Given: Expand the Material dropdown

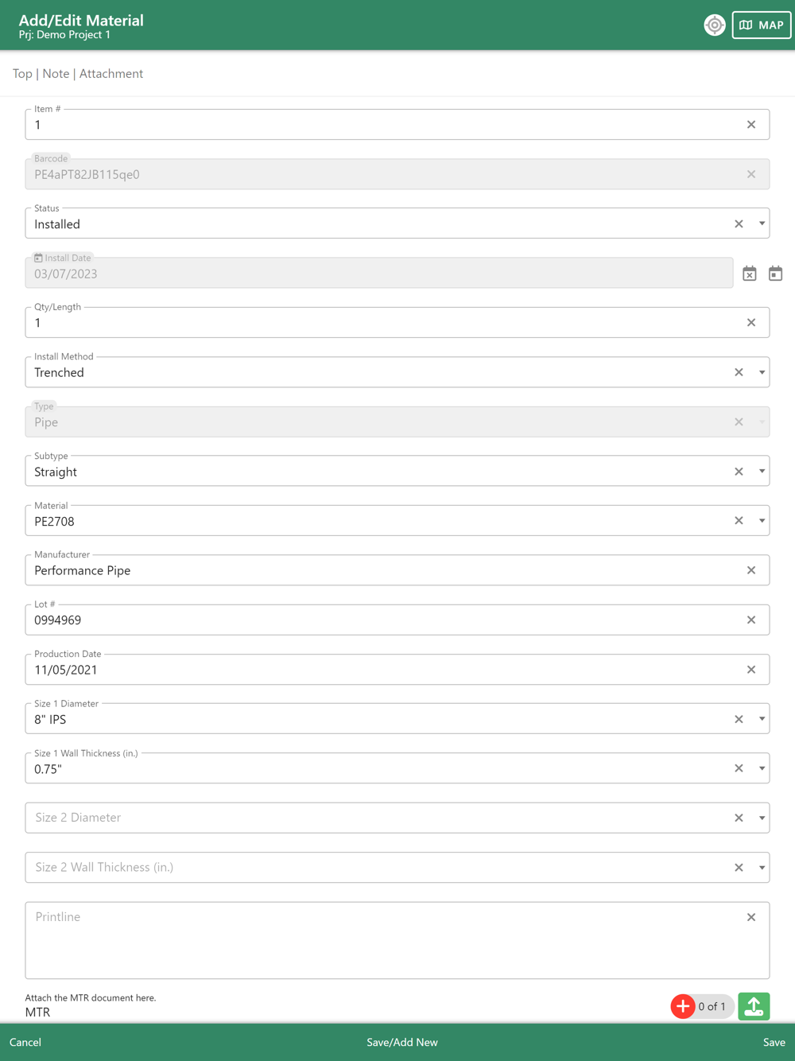Looking at the screenshot, I should [762, 521].
